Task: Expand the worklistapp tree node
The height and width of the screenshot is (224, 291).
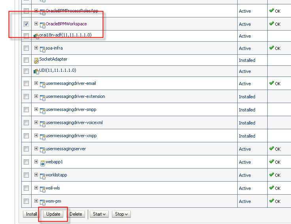Action: point(36,174)
